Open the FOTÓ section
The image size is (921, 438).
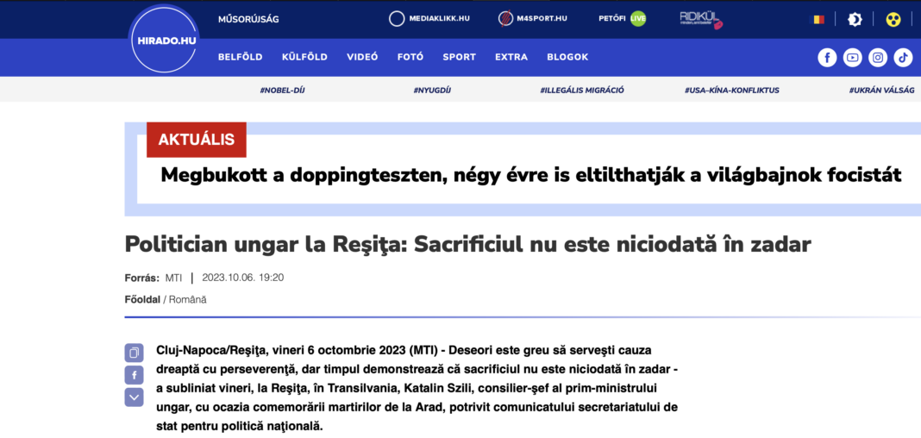[x=410, y=58]
